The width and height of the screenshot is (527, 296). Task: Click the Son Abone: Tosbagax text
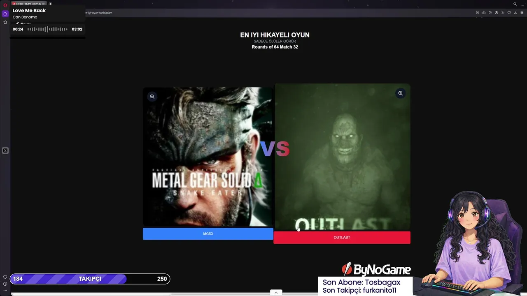(x=361, y=282)
